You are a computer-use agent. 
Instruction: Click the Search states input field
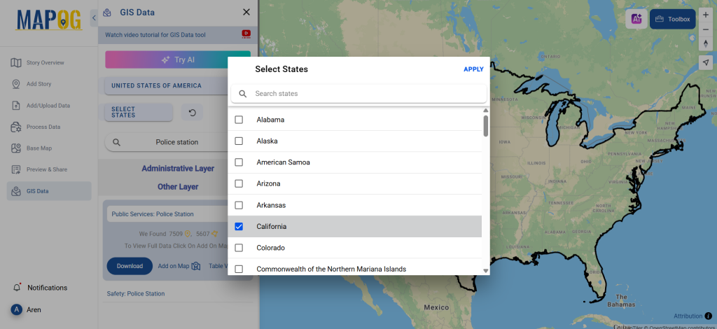[x=364, y=94]
